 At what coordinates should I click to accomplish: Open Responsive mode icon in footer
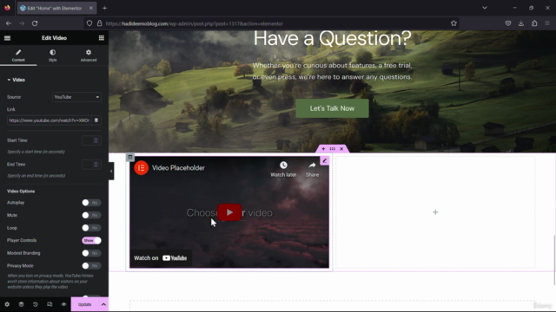50,304
